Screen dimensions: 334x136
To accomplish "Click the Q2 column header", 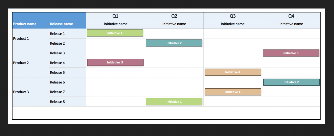I will tap(174, 16).
